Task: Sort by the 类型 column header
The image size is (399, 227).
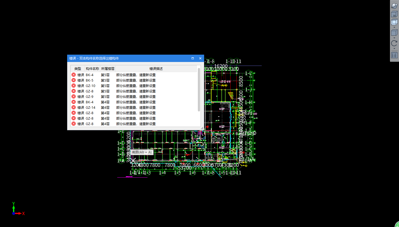Action: pyautogui.click(x=78, y=69)
